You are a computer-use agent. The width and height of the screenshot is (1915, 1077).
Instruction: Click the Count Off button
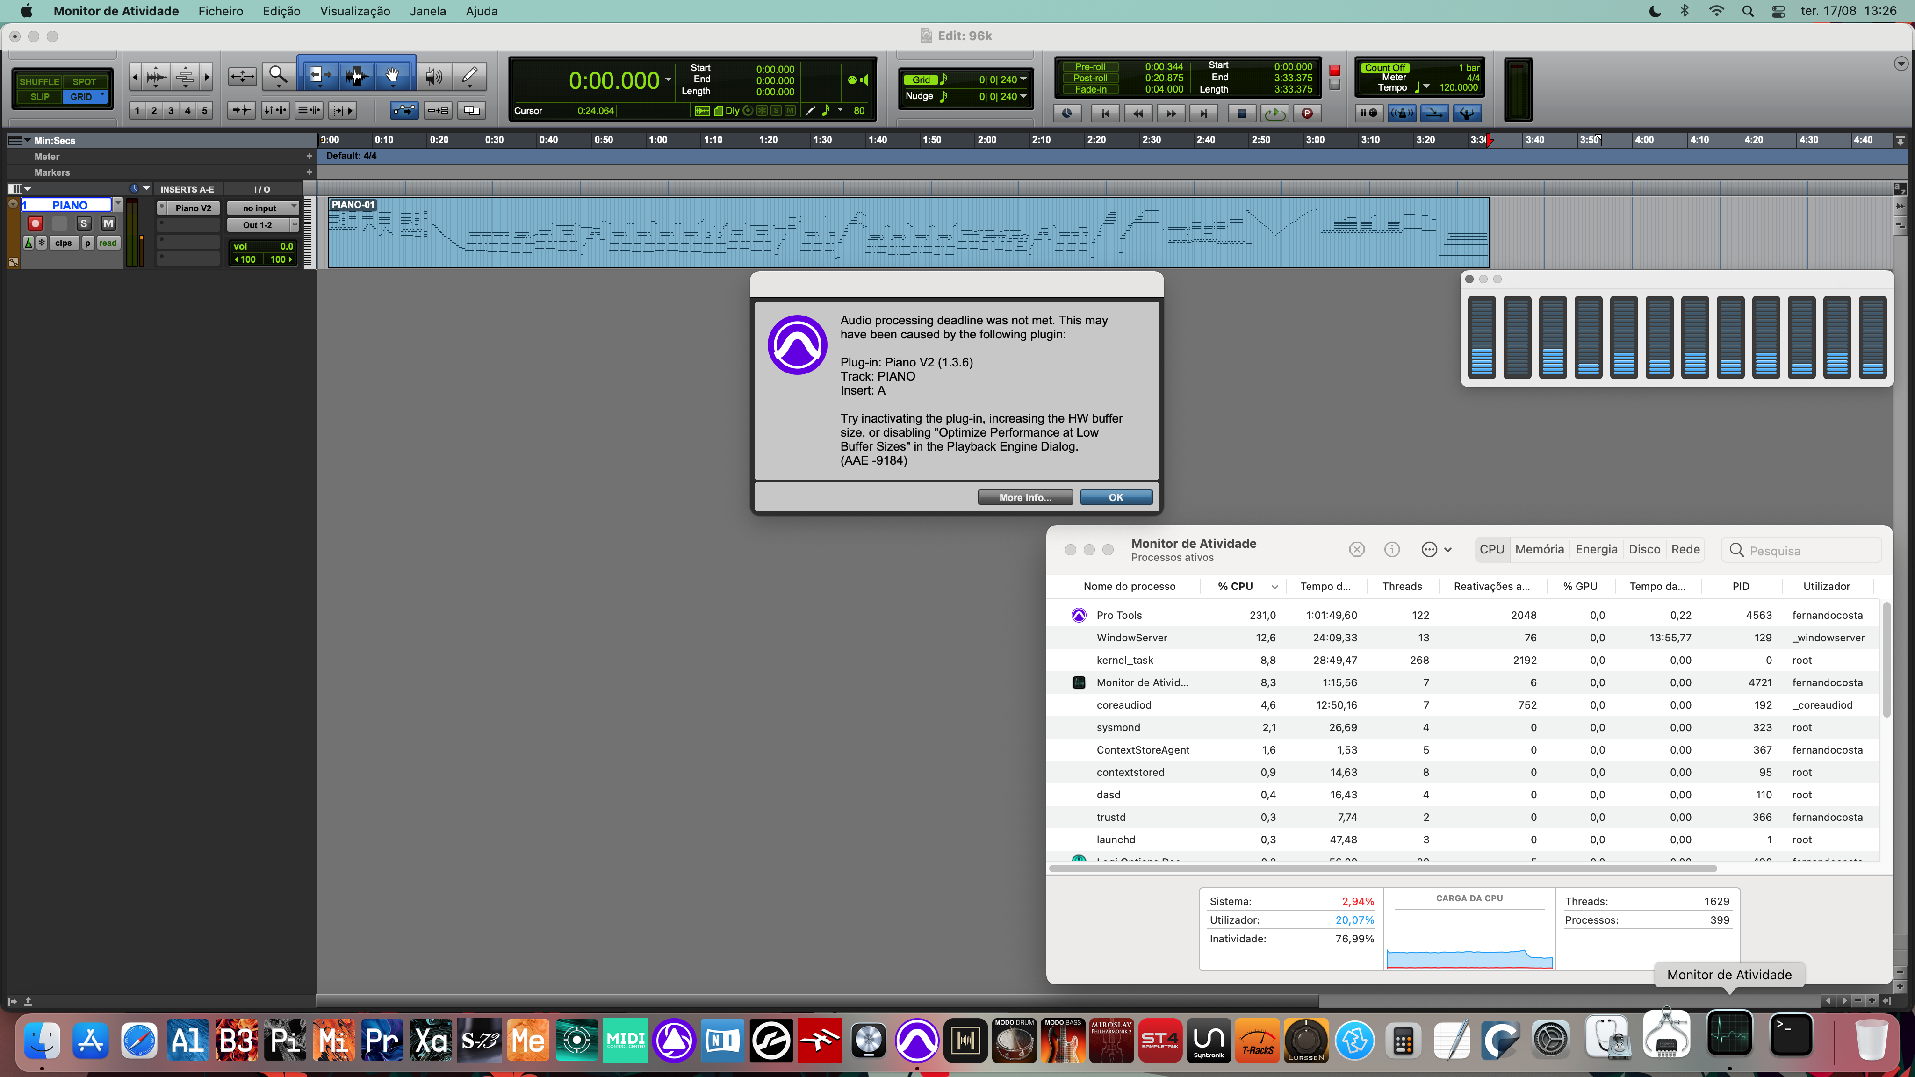[1385, 68]
